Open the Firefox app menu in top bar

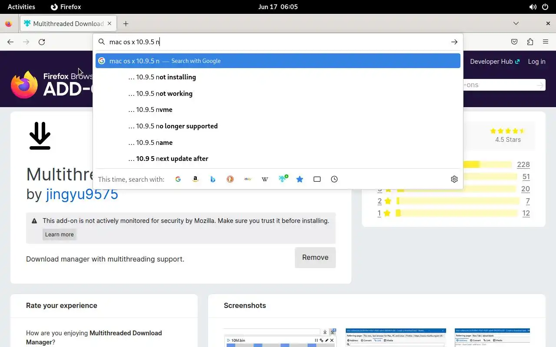click(x=66, y=7)
